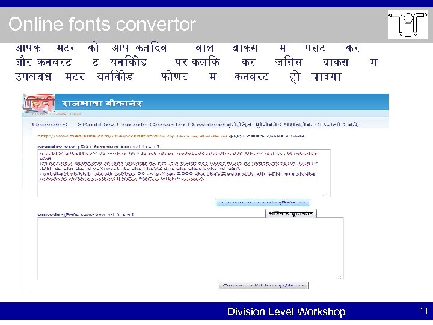The image size is (433, 325).
Task: Click the slide logo beside the title
Action: (x=408, y=25)
